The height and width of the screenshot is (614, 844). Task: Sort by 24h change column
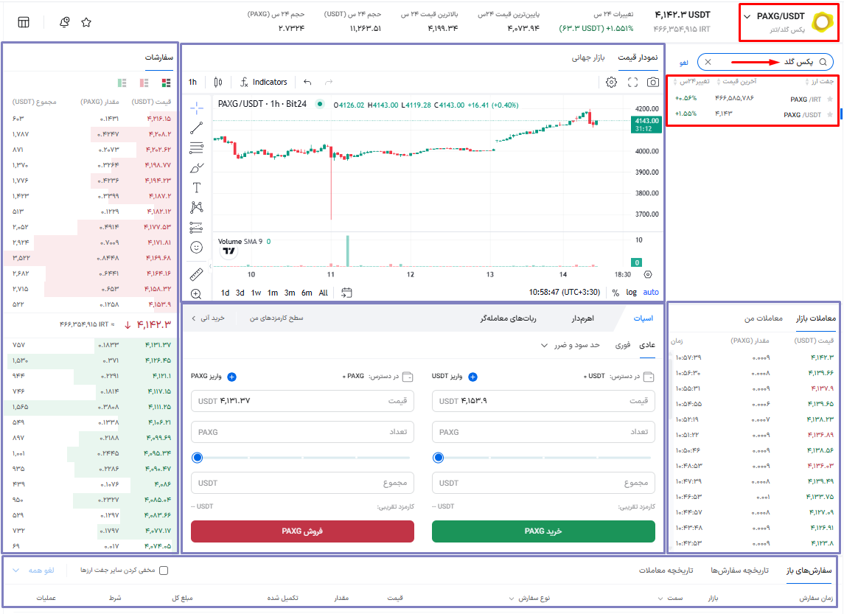pyautogui.click(x=691, y=81)
